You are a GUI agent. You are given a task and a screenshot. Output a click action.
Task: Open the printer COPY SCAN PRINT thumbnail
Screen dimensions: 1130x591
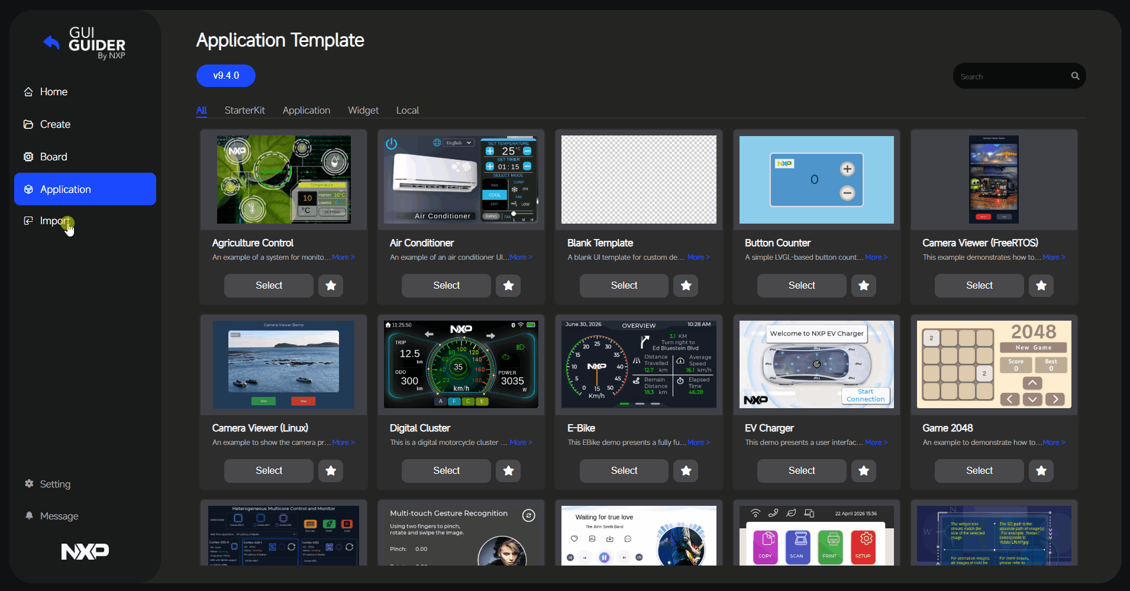[816, 535]
